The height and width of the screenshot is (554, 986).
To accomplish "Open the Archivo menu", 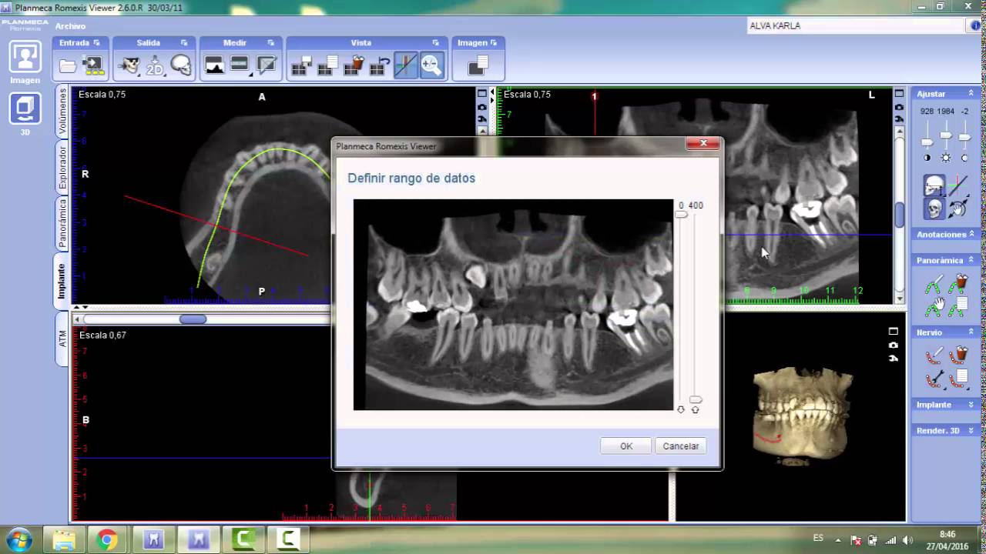I will coord(70,25).
